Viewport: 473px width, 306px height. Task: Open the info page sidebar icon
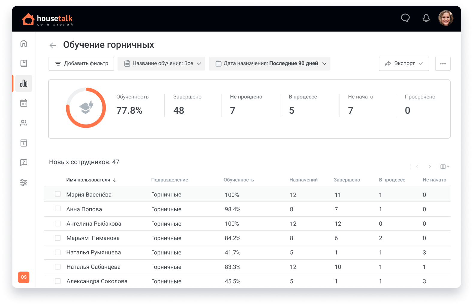tap(24, 143)
